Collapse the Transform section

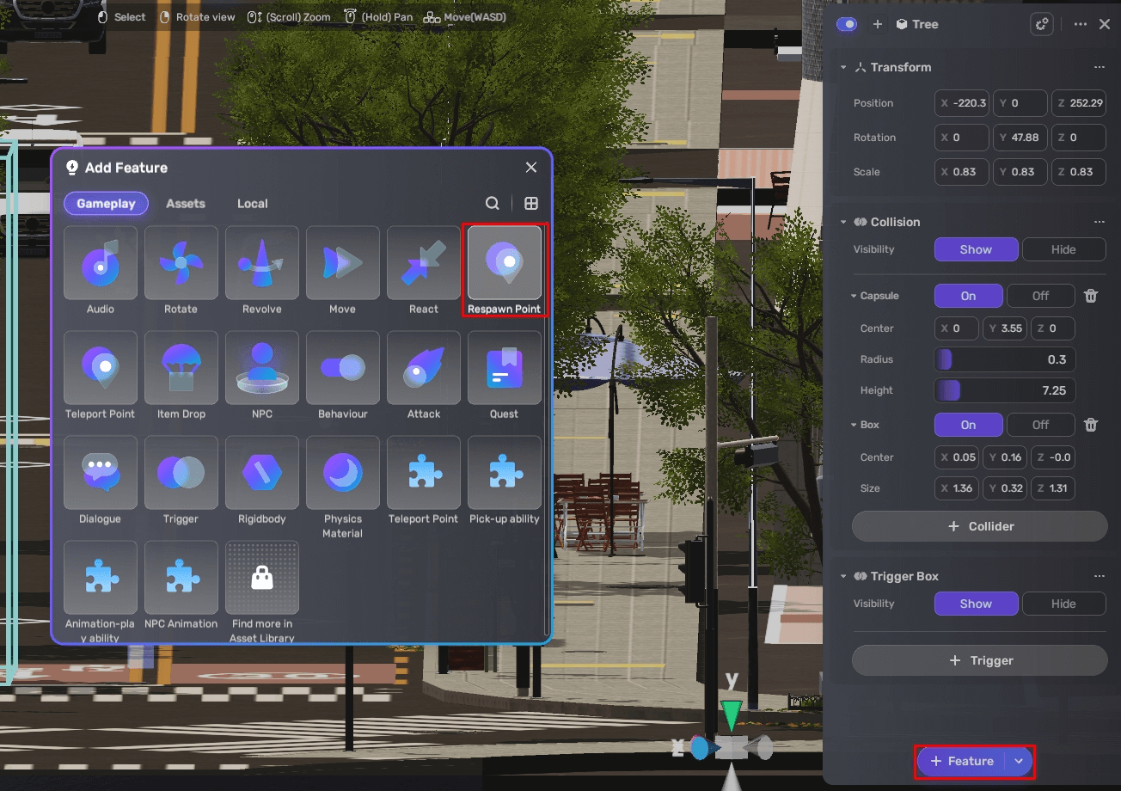coord(842,67)
